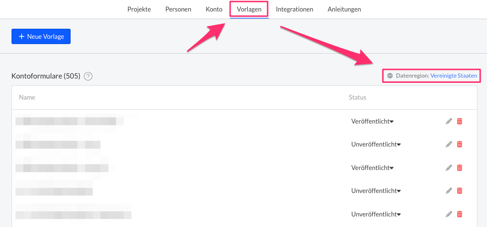Create a new template with Neue Vorlage
The image size is (487, 227).
(x=41, y=36)
